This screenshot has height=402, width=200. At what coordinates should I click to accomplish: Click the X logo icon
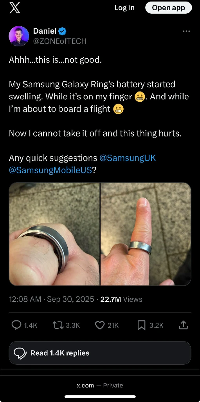[15, 8]
